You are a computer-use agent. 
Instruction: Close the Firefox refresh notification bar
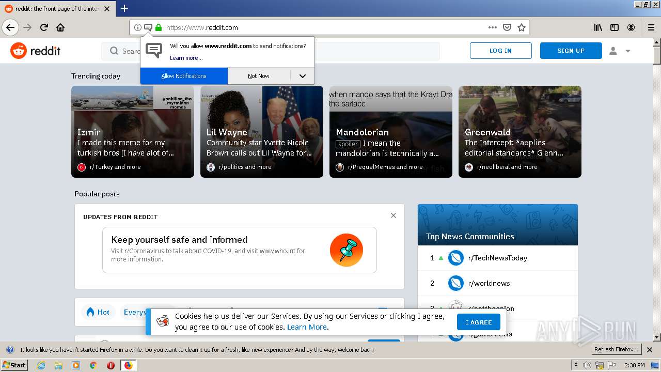coord(650,350)
